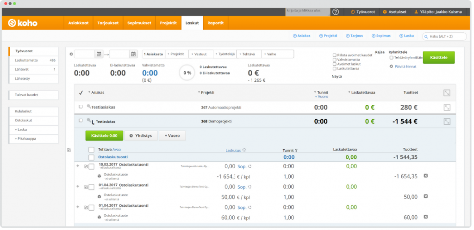Toggle the Vahvistamatta checkbox
This screenshot has height=230, width=474.
point(334,60)
